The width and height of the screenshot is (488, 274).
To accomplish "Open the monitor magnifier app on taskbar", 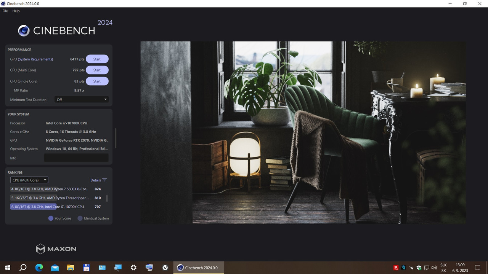I will pos(117,268).
